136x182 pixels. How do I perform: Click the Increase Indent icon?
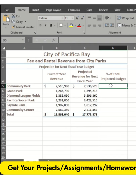(x=112, y=25)
